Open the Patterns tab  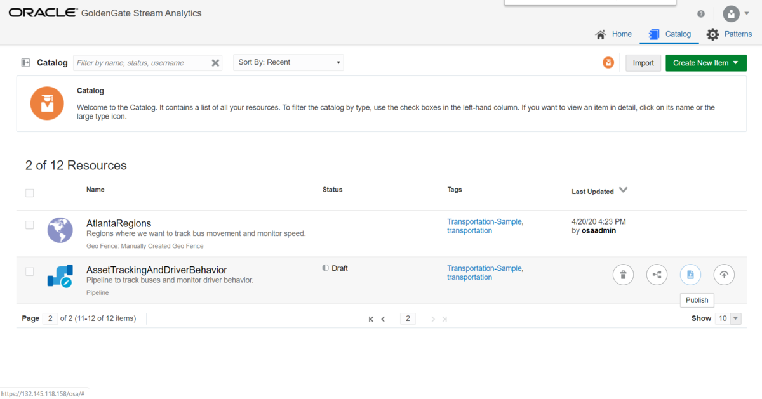[x=729, y=34]
